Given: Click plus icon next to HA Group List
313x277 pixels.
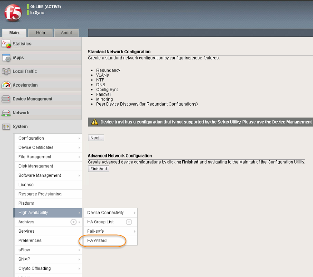Looking at the screenshot, I should click(129, 222).
